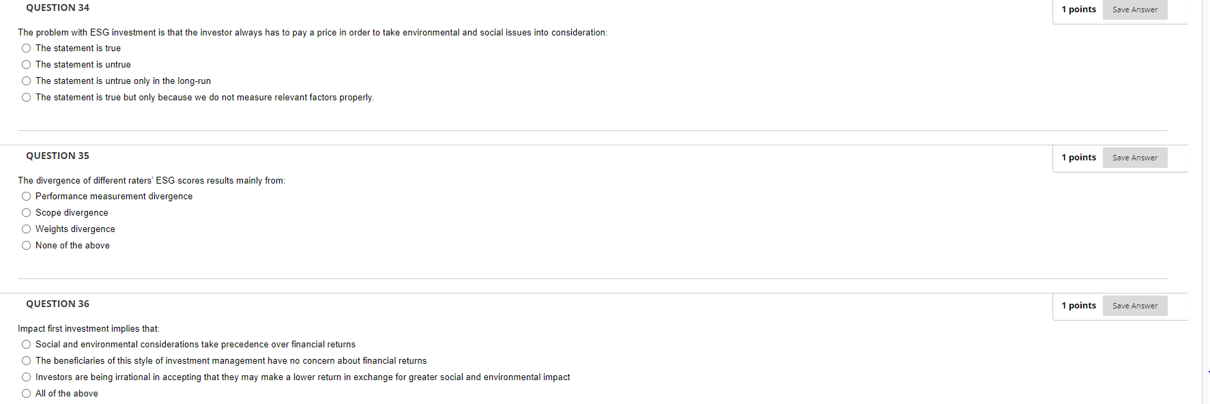The width and height of the screenshot is (1210, 404).
Task: Click the QUESTION 35 heading
Action: point(57,155)
